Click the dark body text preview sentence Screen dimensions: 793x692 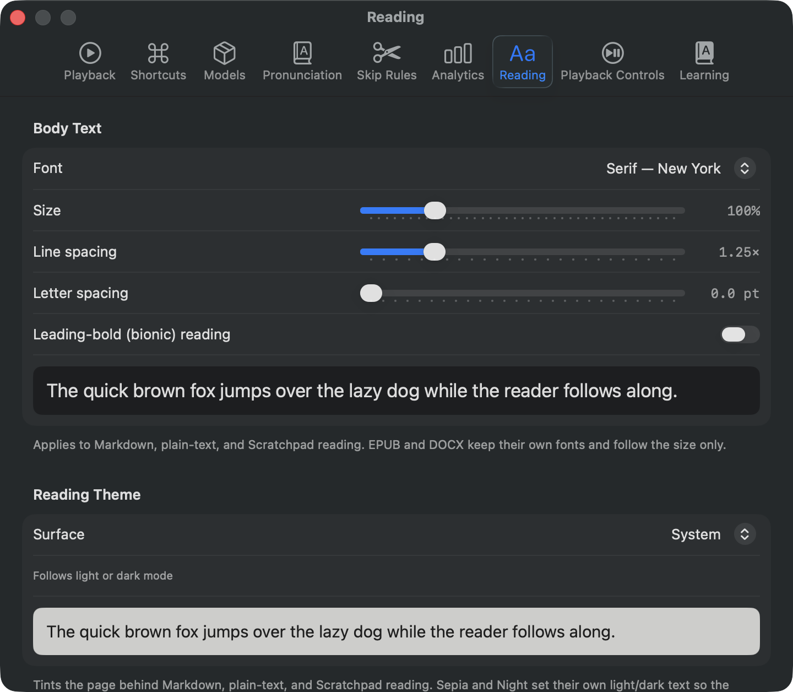[362, 391]
